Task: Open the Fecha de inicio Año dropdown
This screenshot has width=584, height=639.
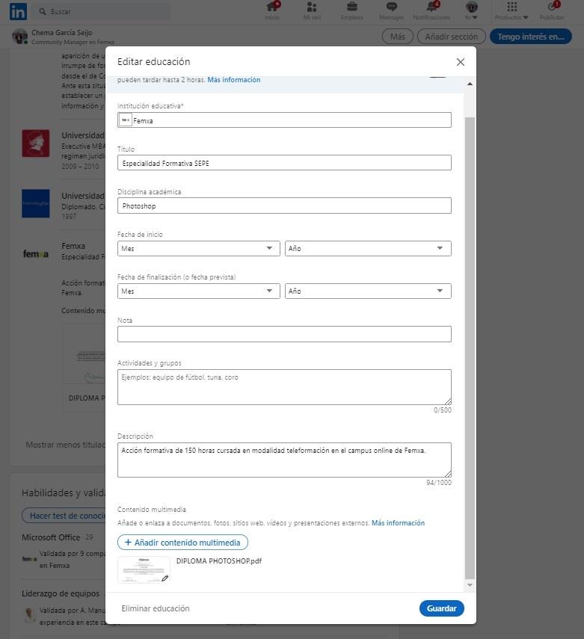Action: 368,249
